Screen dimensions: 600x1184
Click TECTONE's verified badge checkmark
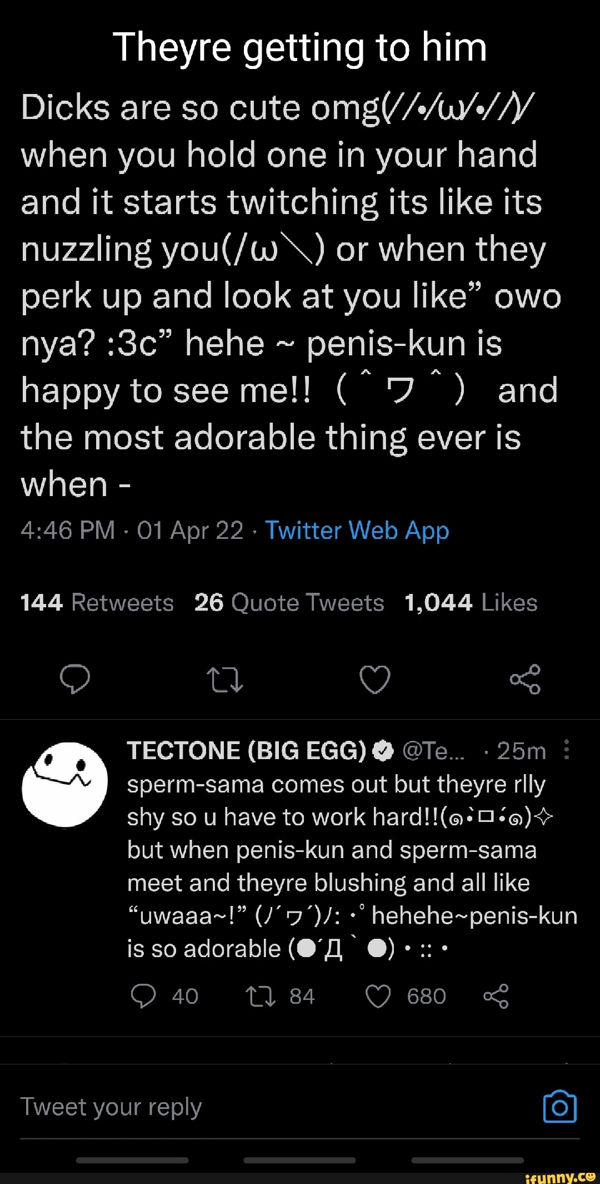click(382, 750)
